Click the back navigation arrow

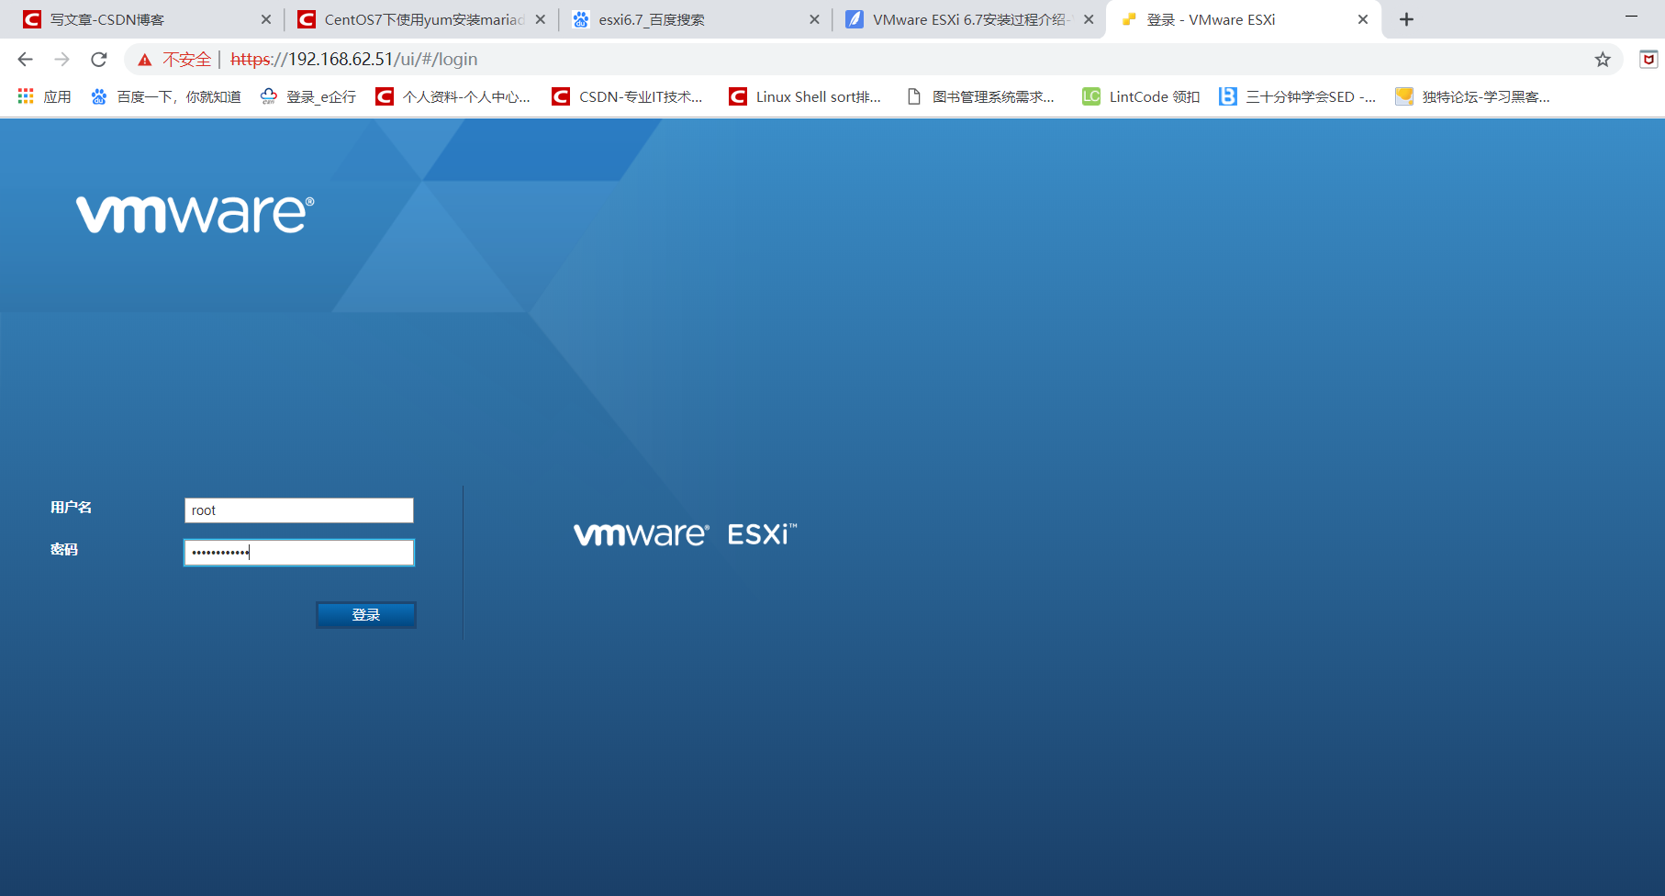pos(24,59)
